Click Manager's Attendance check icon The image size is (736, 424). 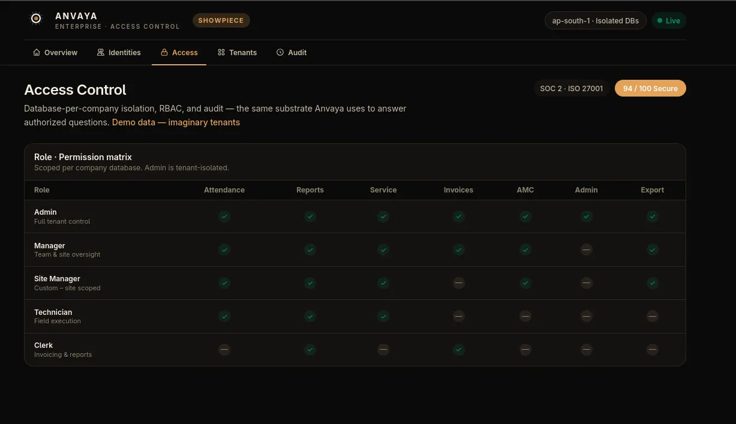pos(224,249)
